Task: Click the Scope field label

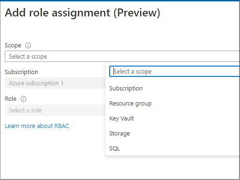Action: point(13,45)
